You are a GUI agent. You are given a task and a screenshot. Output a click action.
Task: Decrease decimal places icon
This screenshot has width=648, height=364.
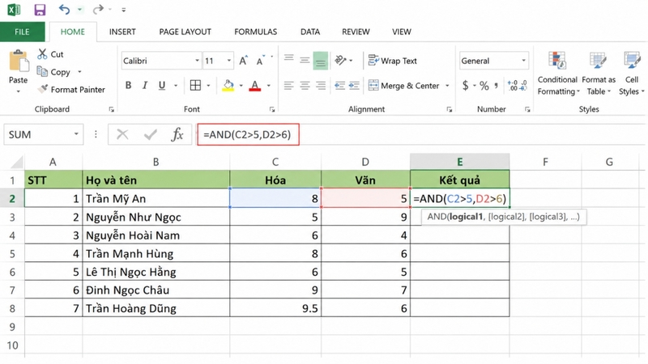pos(522,86)
